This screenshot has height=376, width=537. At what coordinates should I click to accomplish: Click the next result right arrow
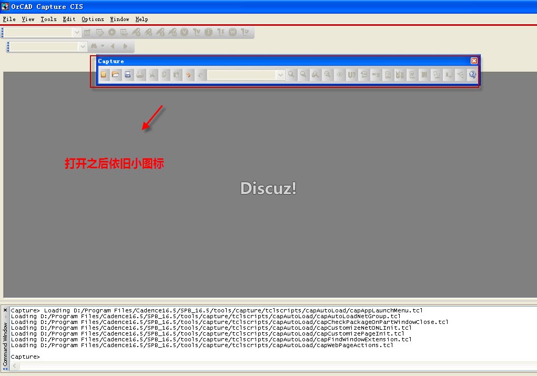point(125,46)
